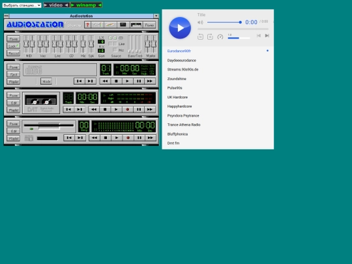Toggle the mixer Lock button

14,46
